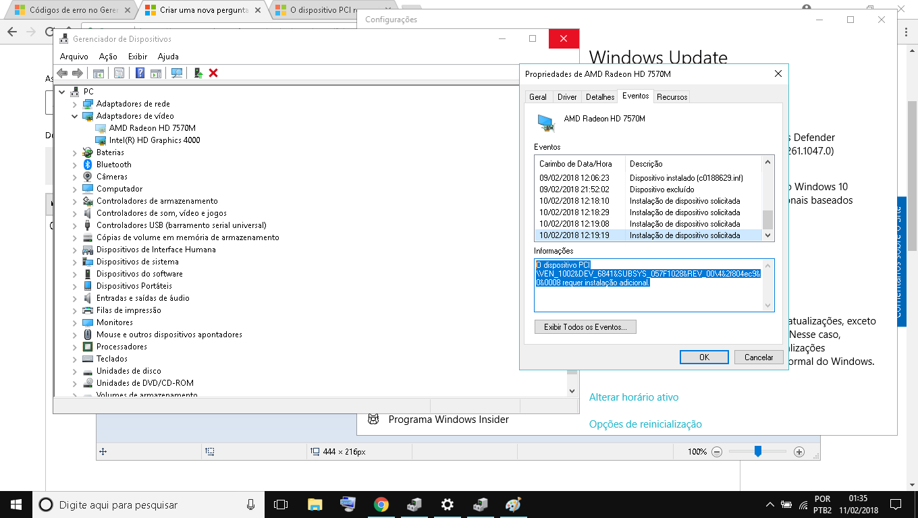Open the Properties toolbar icon in Device Manager
The image size is (918, 518).
(x=119, y=73)
